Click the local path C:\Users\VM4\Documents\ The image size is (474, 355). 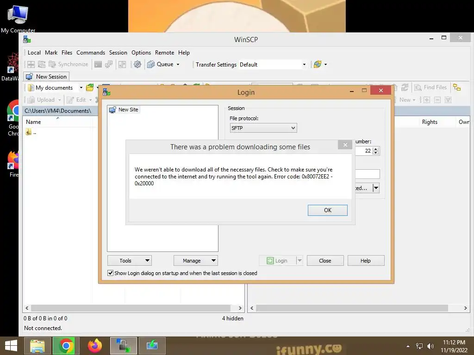point(58,111)
